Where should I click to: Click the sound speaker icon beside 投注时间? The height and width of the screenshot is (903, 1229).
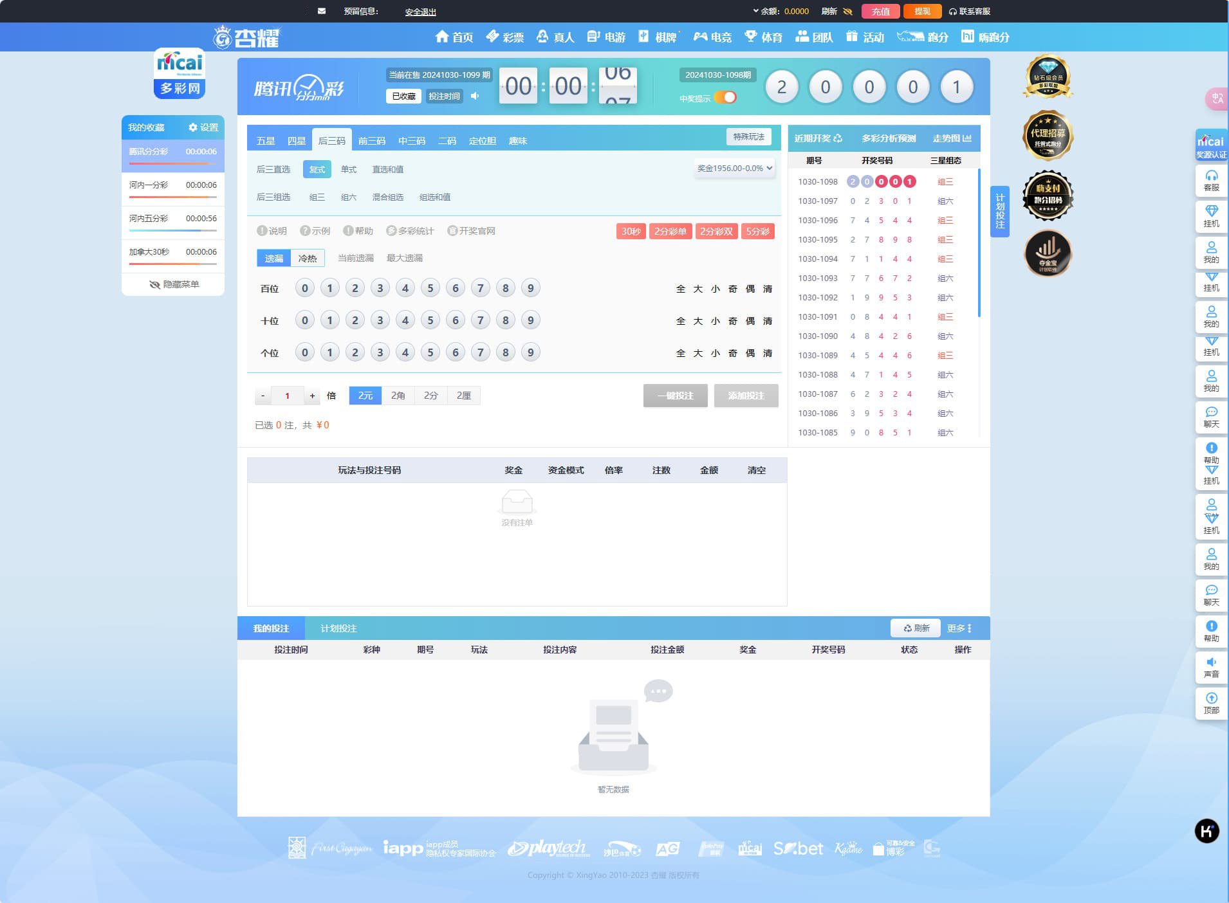475,96
